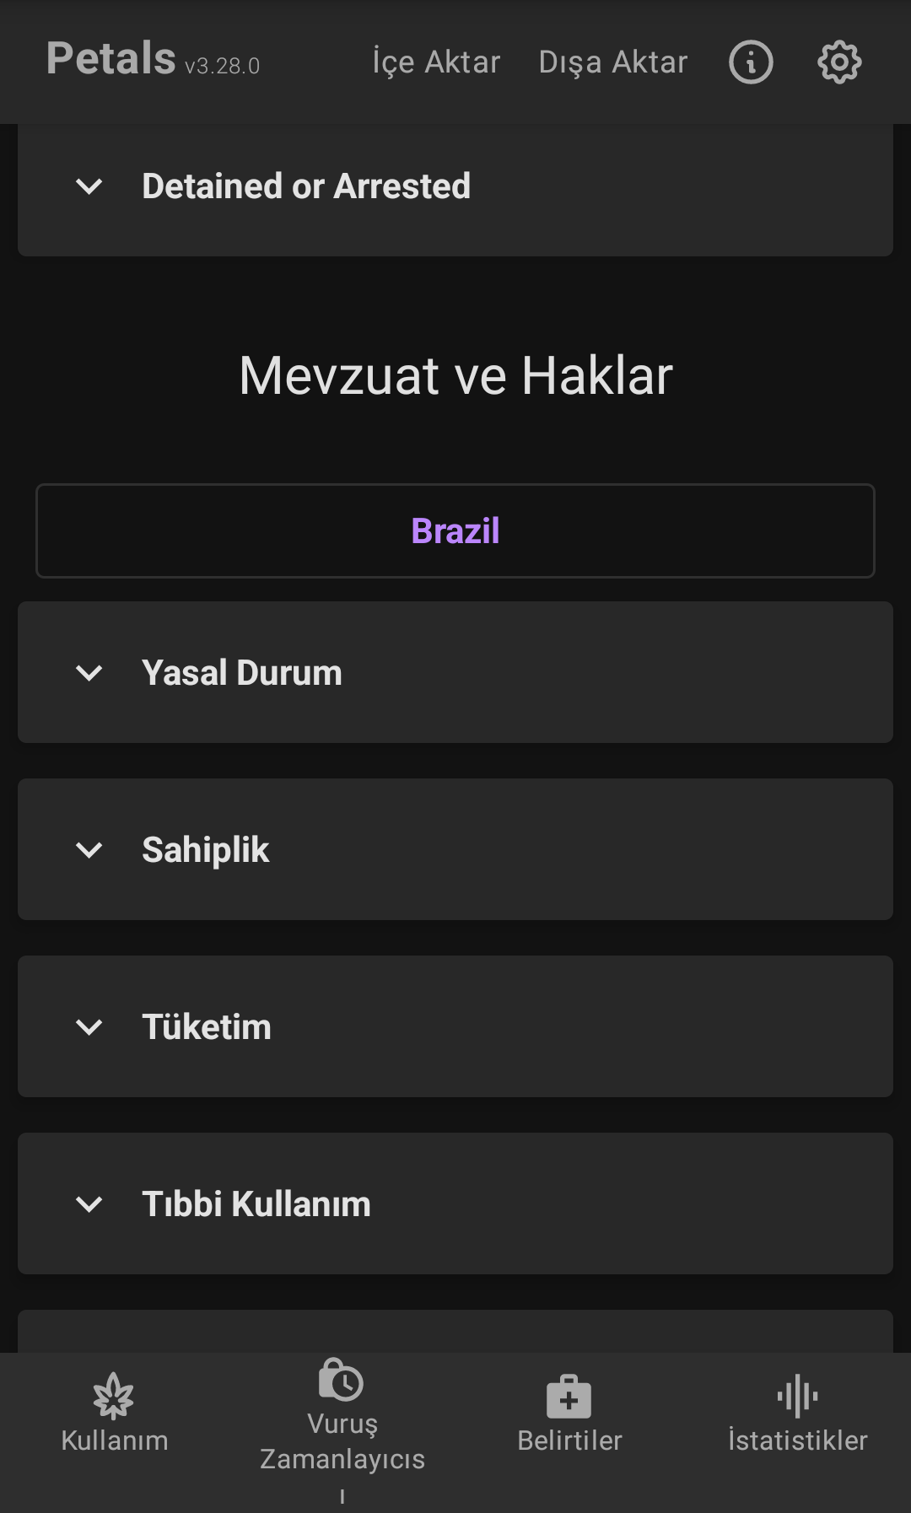Tap the Vuruş Zamanlayıcısı timer icon
This screenshot has height=1513, width=911.
click(342, 1380)
